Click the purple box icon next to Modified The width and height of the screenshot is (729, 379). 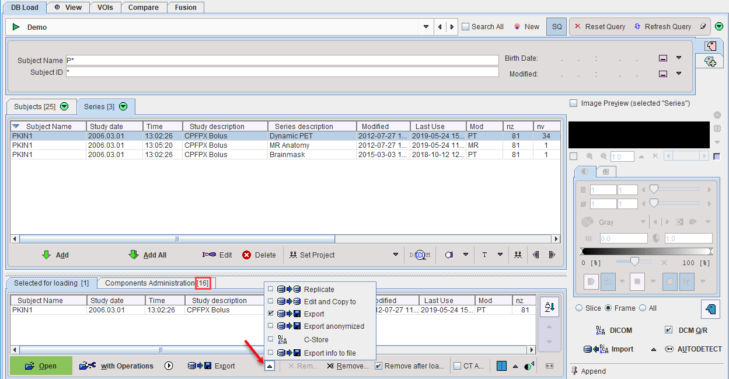pyautogui.click(x=663, y=74)
